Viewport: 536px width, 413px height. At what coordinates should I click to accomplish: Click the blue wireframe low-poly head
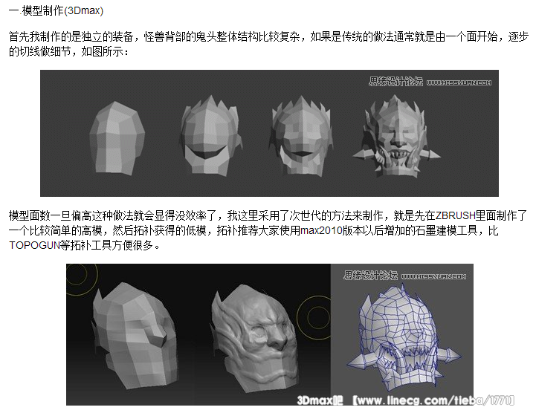tap(403, 338)
